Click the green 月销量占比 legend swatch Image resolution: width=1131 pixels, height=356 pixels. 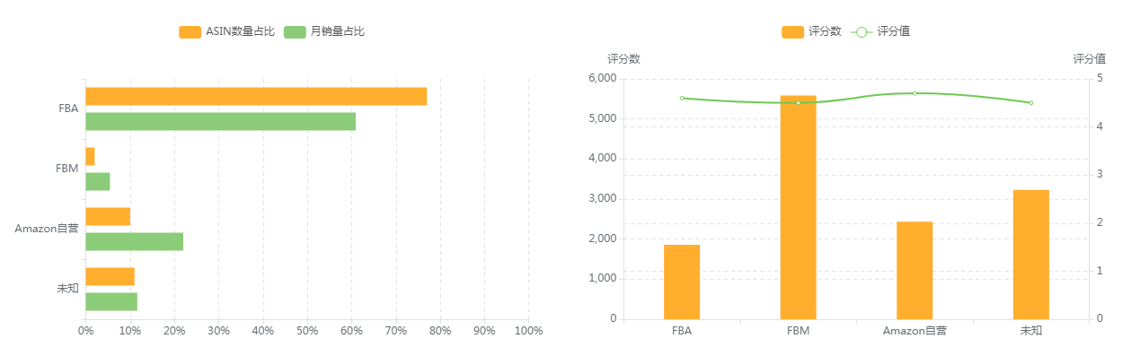pos(295,31)
